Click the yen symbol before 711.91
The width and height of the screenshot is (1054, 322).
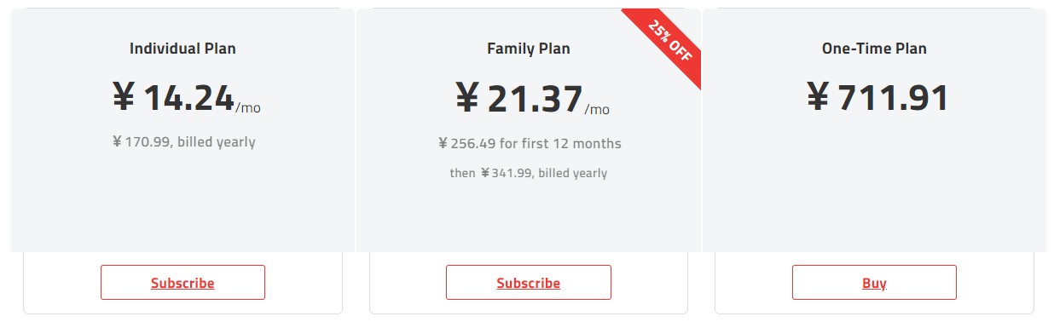(x=818, y=98)
